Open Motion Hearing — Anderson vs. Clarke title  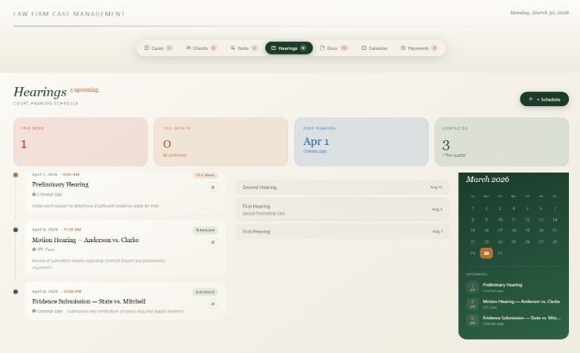(x=85, y=240)
